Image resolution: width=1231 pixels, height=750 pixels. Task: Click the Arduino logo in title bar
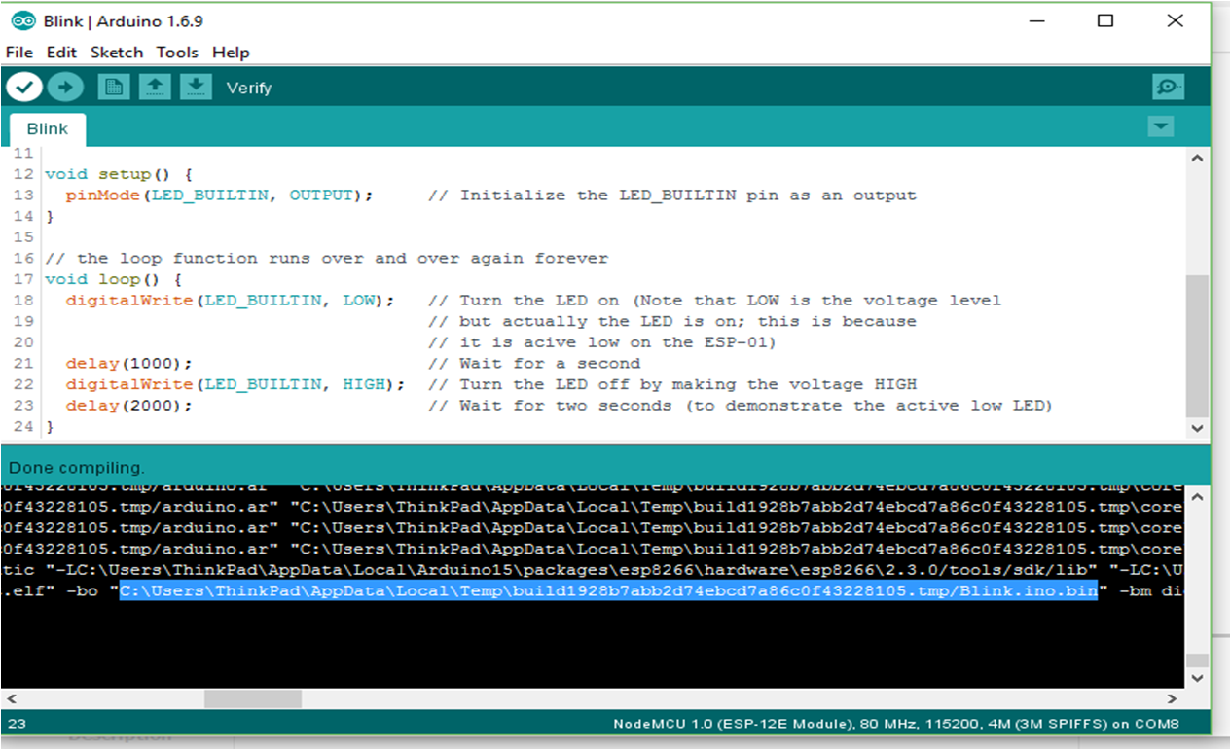click(x=24, y=20)
